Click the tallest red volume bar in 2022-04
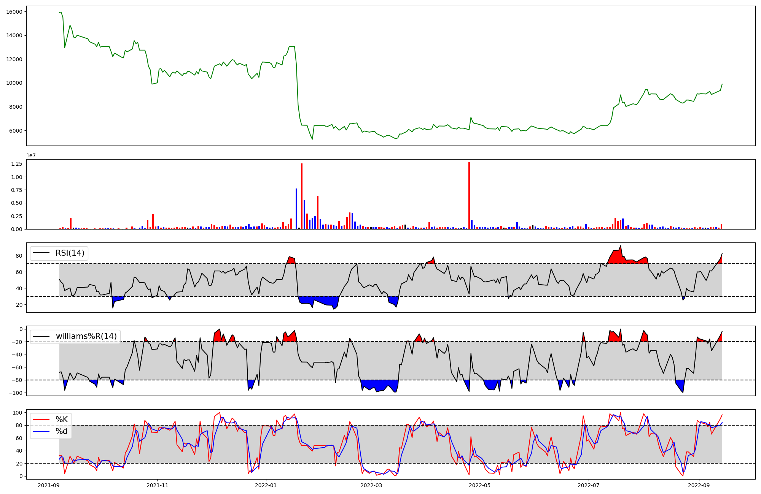 coord(469,196)
